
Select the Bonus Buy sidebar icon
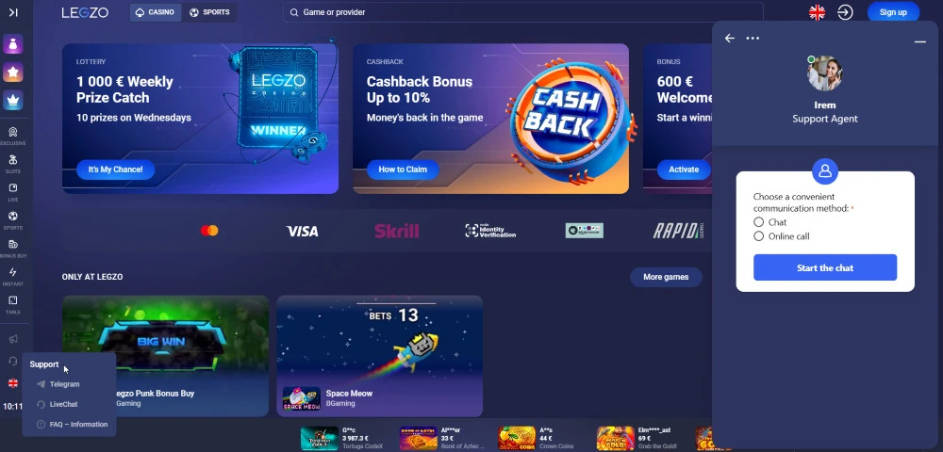[x=12, y=248]
